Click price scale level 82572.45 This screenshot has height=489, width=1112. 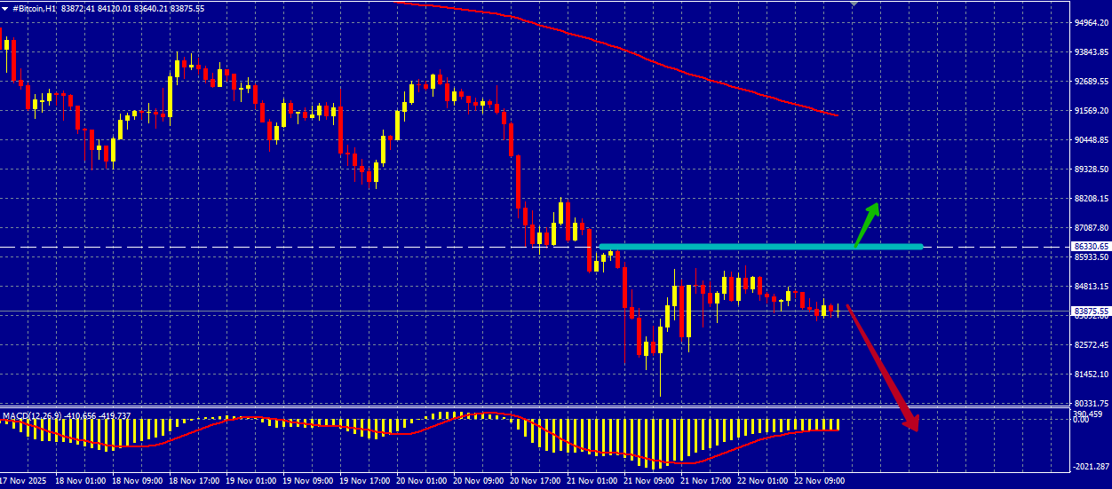tap(1091, 345)
